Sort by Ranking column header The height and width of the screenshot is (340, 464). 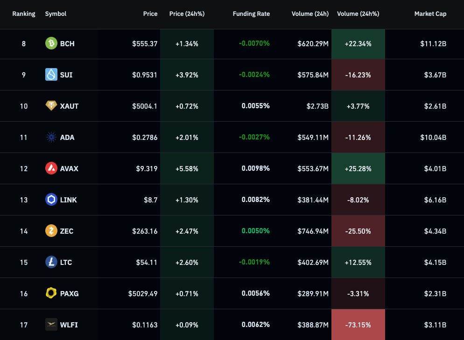[24, 14]
